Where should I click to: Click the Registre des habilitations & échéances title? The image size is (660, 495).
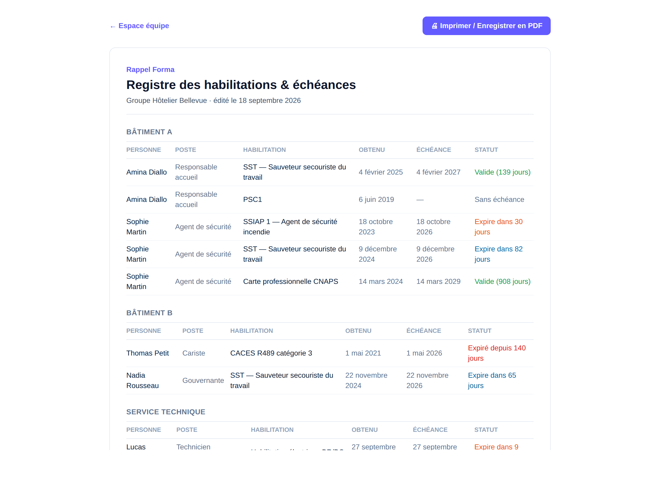[x=241, y=85]
